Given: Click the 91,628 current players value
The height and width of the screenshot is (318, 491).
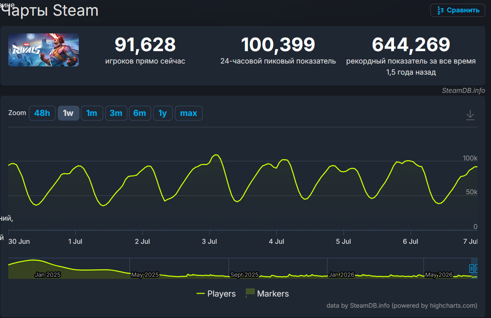Looking at the screenshot, I should pyautogui.click(x=145, y=45).
